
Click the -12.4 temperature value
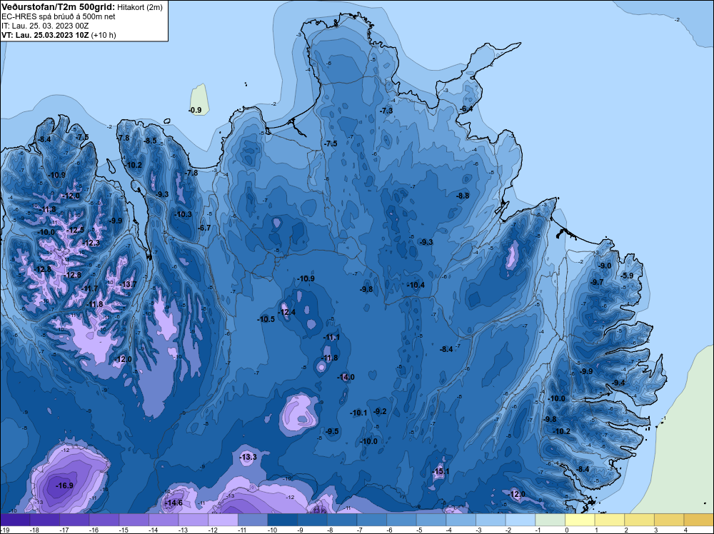pyautogui.click(x=286, y=312)
